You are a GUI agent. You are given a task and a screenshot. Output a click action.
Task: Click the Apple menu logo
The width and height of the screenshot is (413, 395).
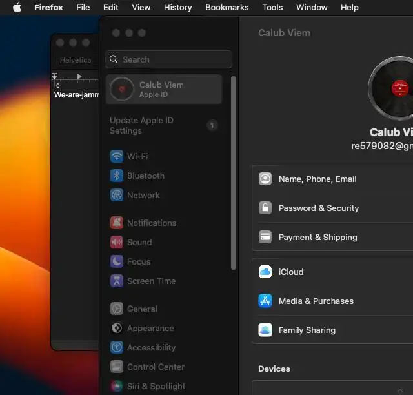[x=17, y=7]
